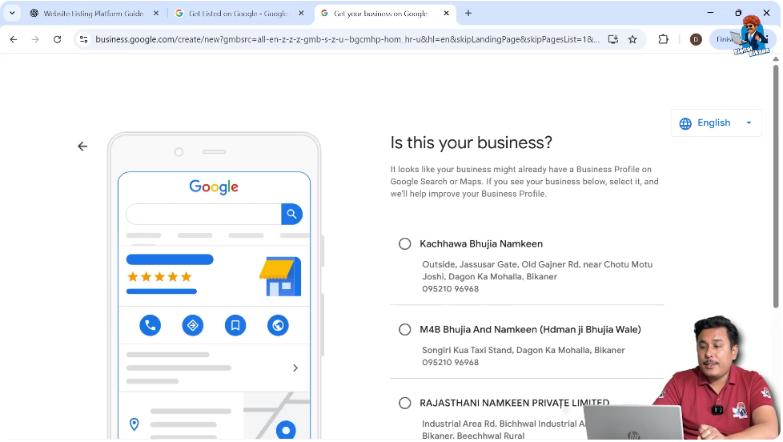Click the Is this your business? heading

pyautogui.click(x=472, y=143)
